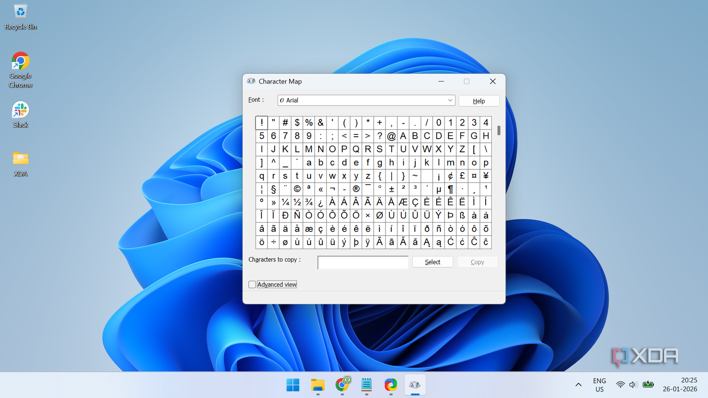Select the exclamation mark character
The image size is (708, 398).
(261, 123)
